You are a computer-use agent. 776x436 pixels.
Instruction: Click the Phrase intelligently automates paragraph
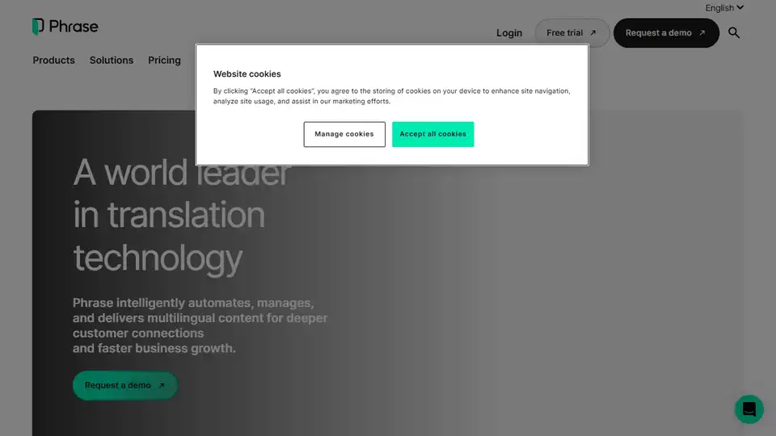[x=200, y=325]
